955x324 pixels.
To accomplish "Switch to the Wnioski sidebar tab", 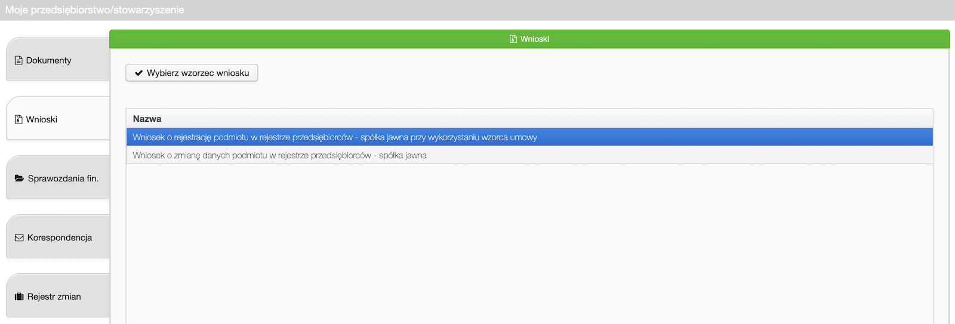I will [x=58, y=119].
